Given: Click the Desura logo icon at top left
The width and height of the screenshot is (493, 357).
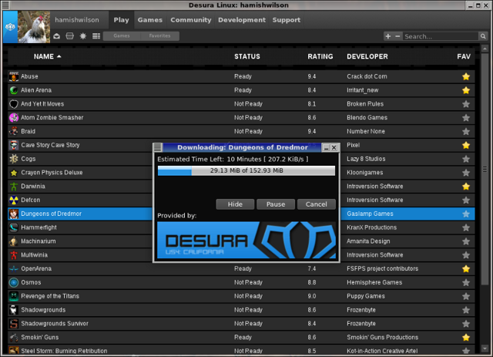Looking at the screenshot, I should 10,27.
